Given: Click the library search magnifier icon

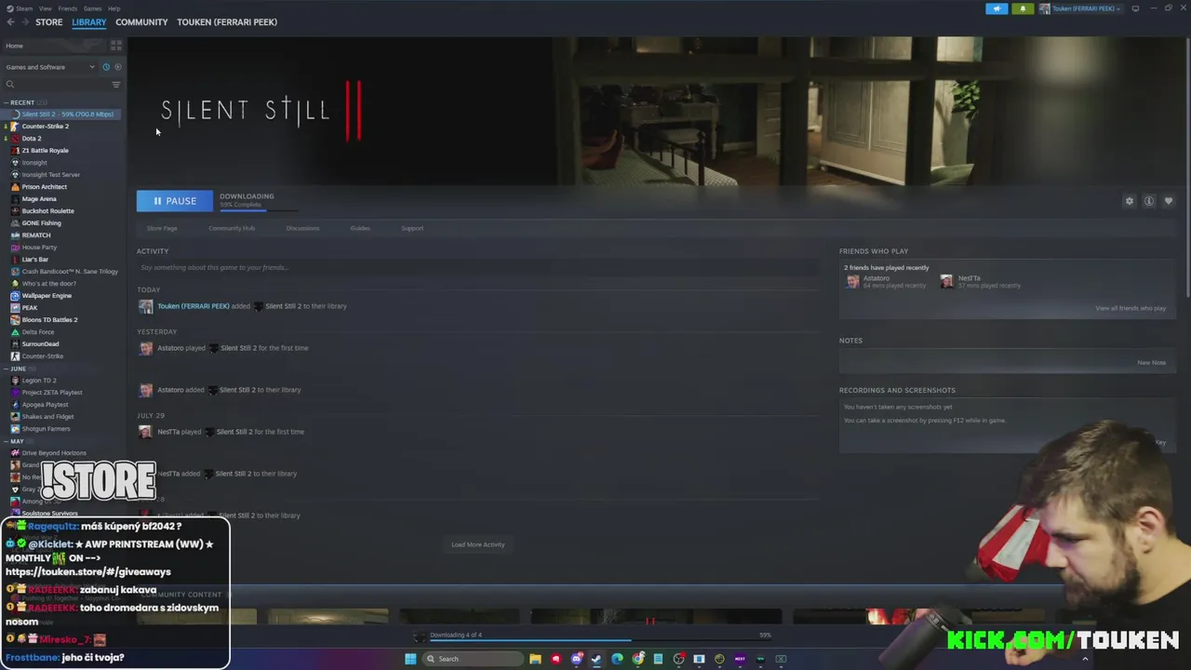Looking at the screenshot, I should coord(10,85).
